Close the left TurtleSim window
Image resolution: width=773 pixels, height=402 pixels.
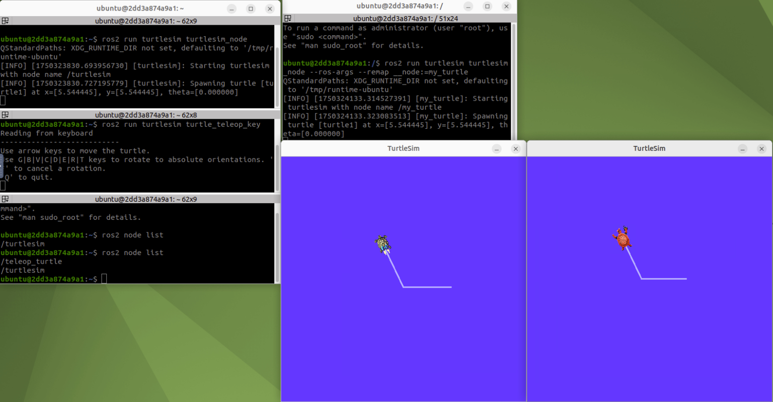tap(515, 149)
